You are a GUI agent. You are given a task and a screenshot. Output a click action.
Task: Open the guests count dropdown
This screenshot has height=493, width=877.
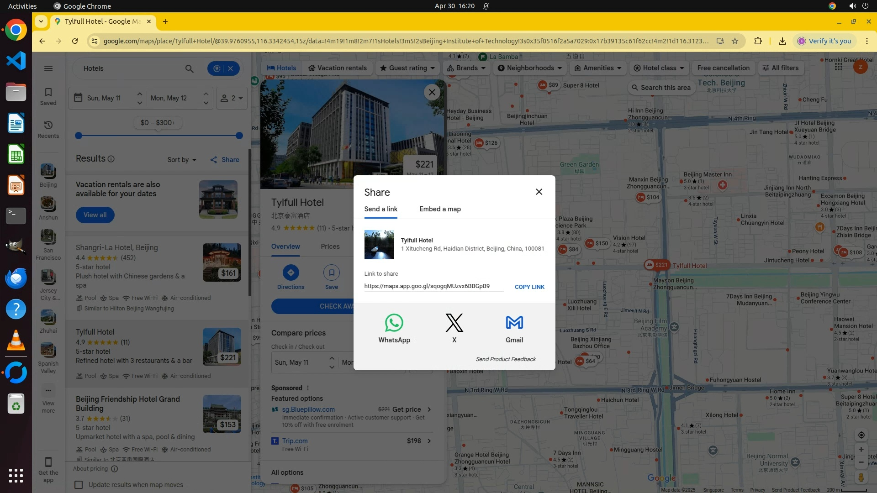click(x=232, y=98)
